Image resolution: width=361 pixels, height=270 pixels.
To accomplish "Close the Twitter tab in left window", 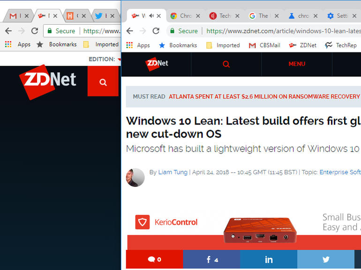I will 113,16.
